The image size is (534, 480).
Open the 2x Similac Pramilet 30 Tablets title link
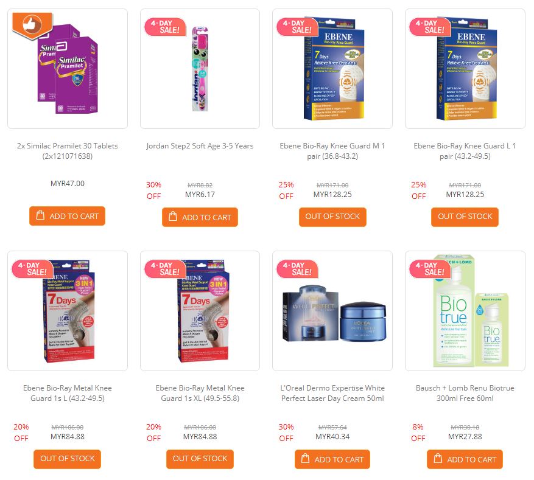(68, 151)
